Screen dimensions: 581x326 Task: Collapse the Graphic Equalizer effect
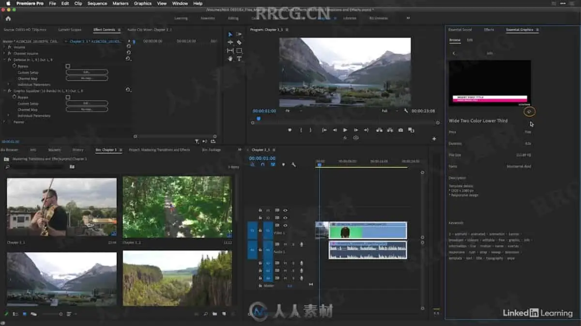(4, 91)
